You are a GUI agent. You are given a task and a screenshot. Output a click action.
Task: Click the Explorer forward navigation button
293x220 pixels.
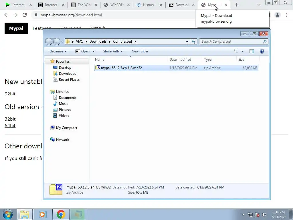pyautogui.click(x=57, y=42)
